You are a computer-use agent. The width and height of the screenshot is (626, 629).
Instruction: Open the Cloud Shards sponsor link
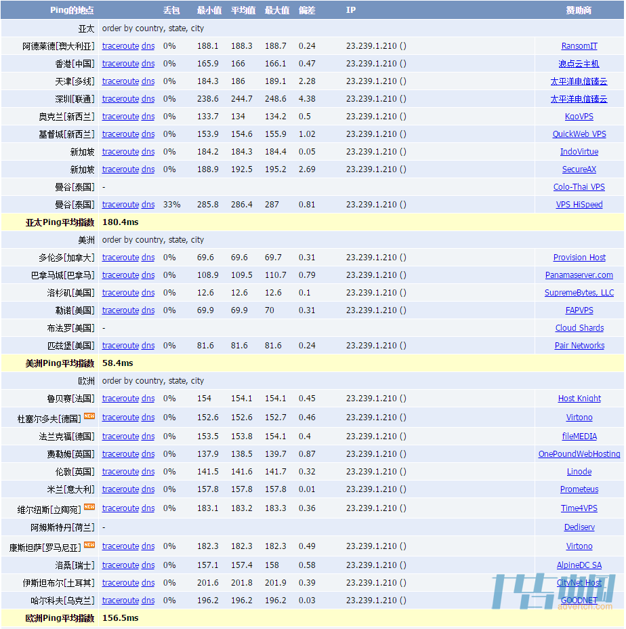point(579,328)
